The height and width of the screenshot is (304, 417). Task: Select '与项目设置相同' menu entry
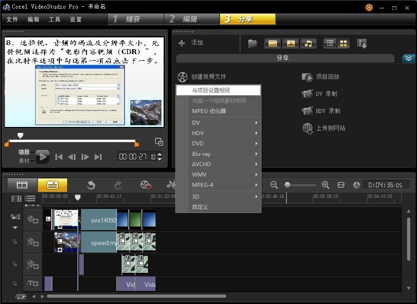point(218,90)
